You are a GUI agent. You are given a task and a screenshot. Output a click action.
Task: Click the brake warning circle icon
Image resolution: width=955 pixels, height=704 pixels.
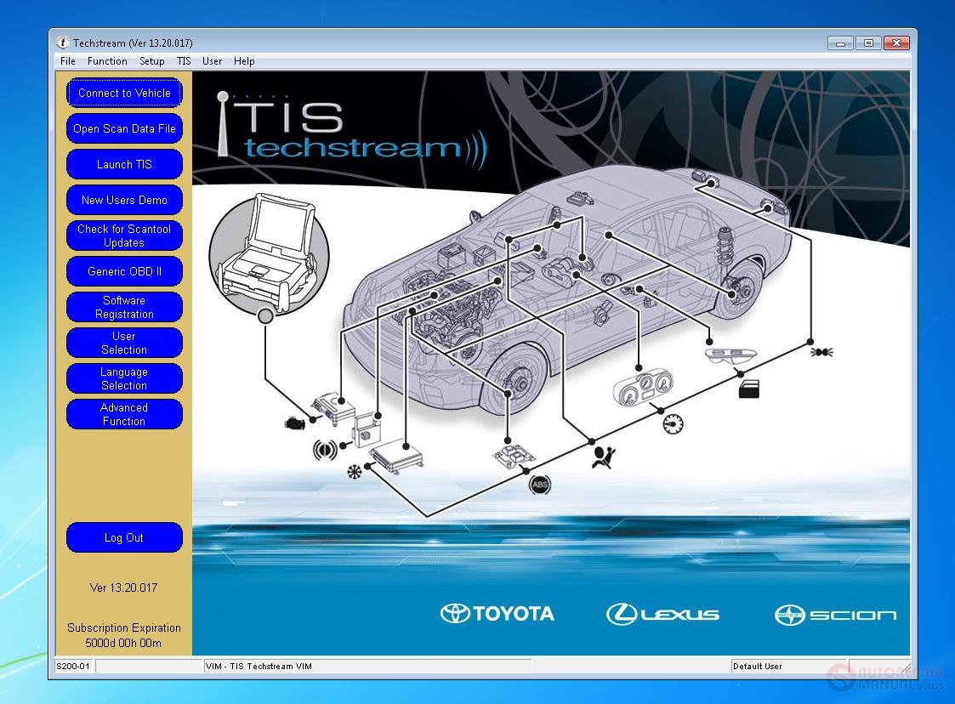(x=324, y=450)
